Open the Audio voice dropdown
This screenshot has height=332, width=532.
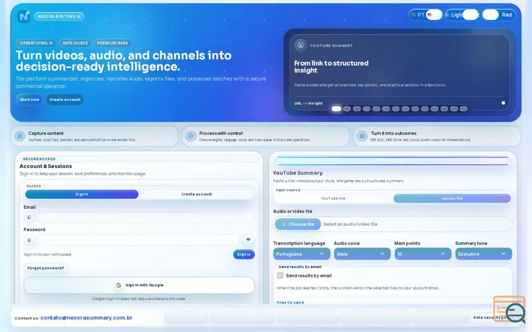362,254
